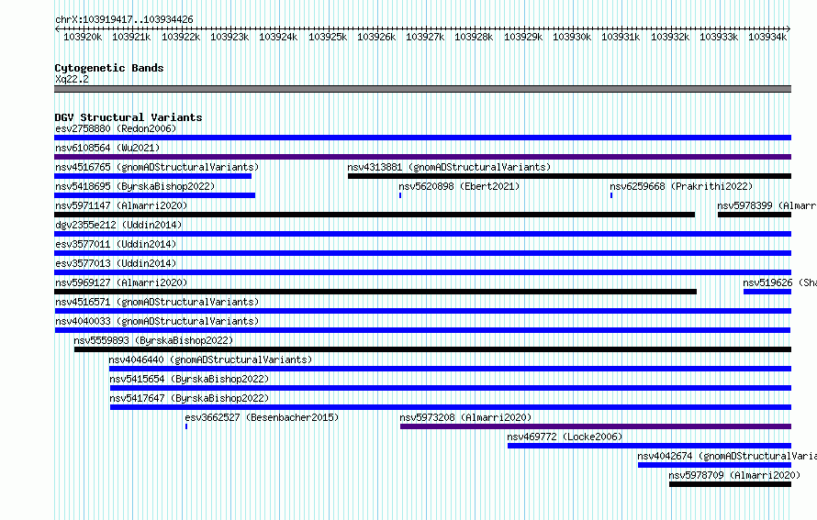This screenshot has width=817, height=520.
Task: Click the 103924k ruler tick label
Action: pos(278,37)
